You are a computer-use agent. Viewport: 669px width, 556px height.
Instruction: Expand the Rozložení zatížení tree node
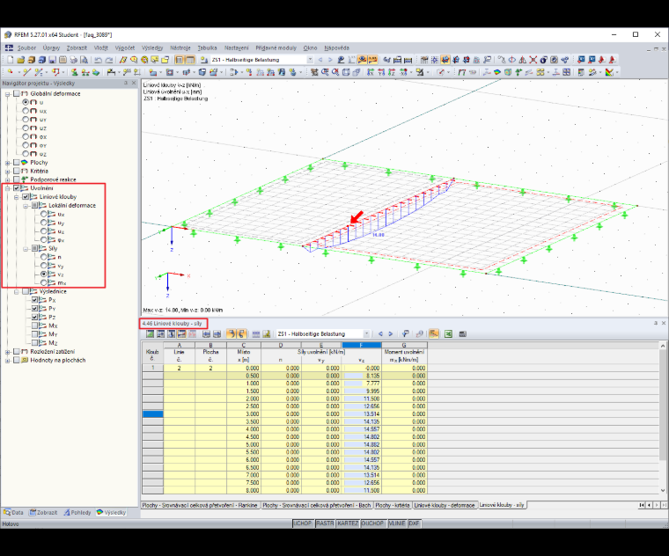coord(7,352)
